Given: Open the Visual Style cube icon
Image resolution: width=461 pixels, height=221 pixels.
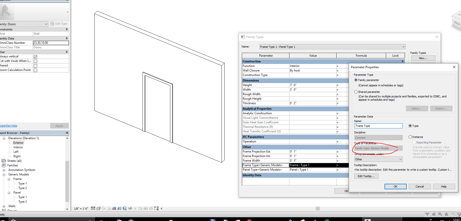Looking at the screenshot, I should [x=98, y=208].
